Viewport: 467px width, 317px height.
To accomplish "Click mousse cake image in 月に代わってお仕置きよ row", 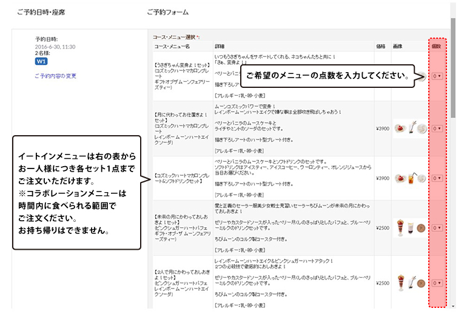I will click(x=399, y=128).
